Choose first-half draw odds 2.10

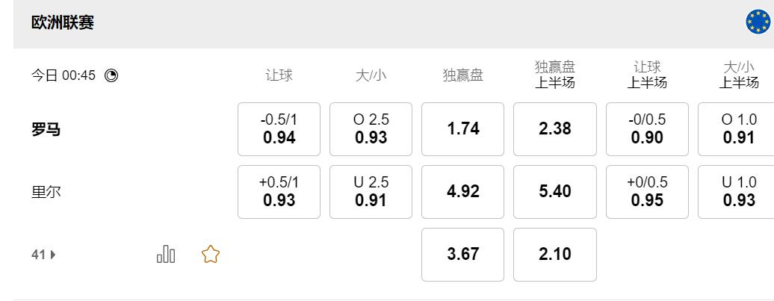pos(554,255)
